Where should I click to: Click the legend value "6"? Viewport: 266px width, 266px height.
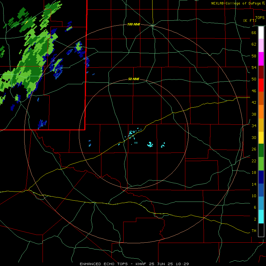pyautogui.click(x=255, y=207)
